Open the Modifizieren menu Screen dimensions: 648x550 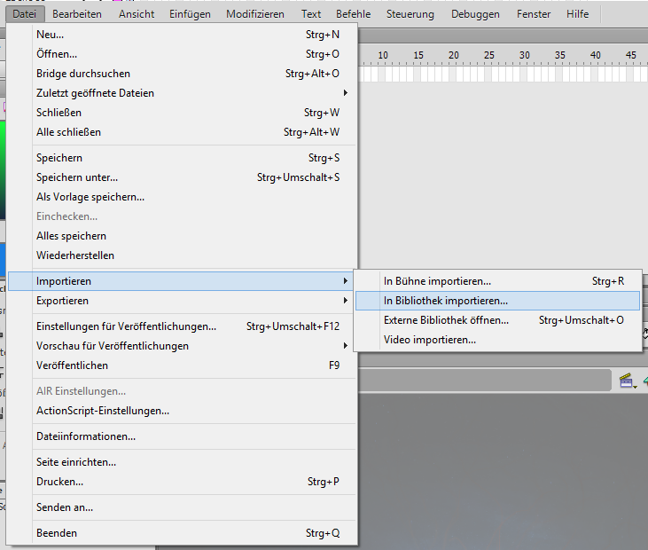point(255,14)
